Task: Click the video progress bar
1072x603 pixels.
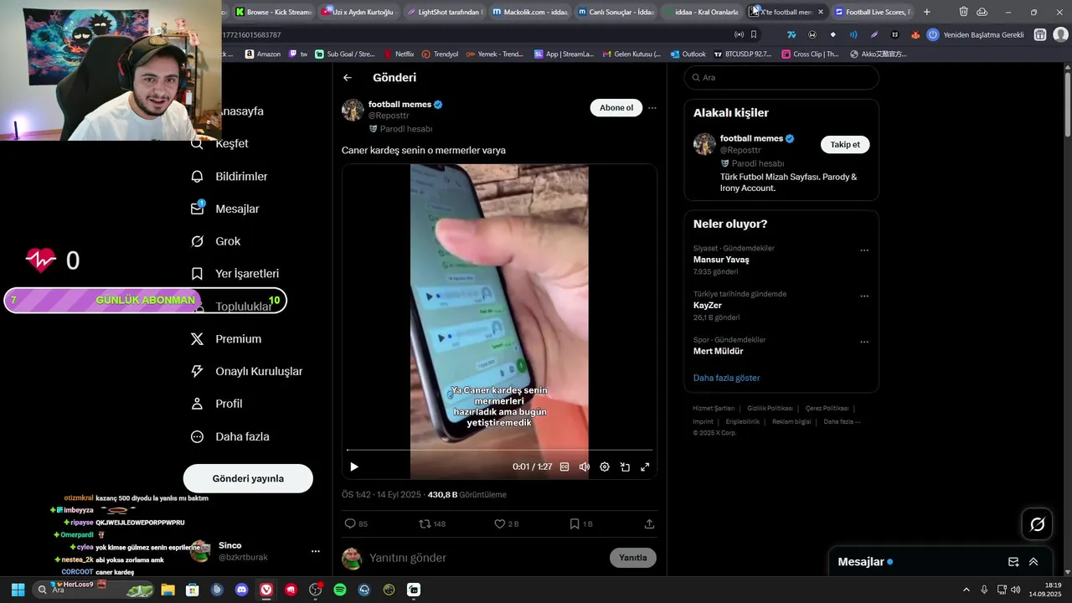Action: pos(499,450)
